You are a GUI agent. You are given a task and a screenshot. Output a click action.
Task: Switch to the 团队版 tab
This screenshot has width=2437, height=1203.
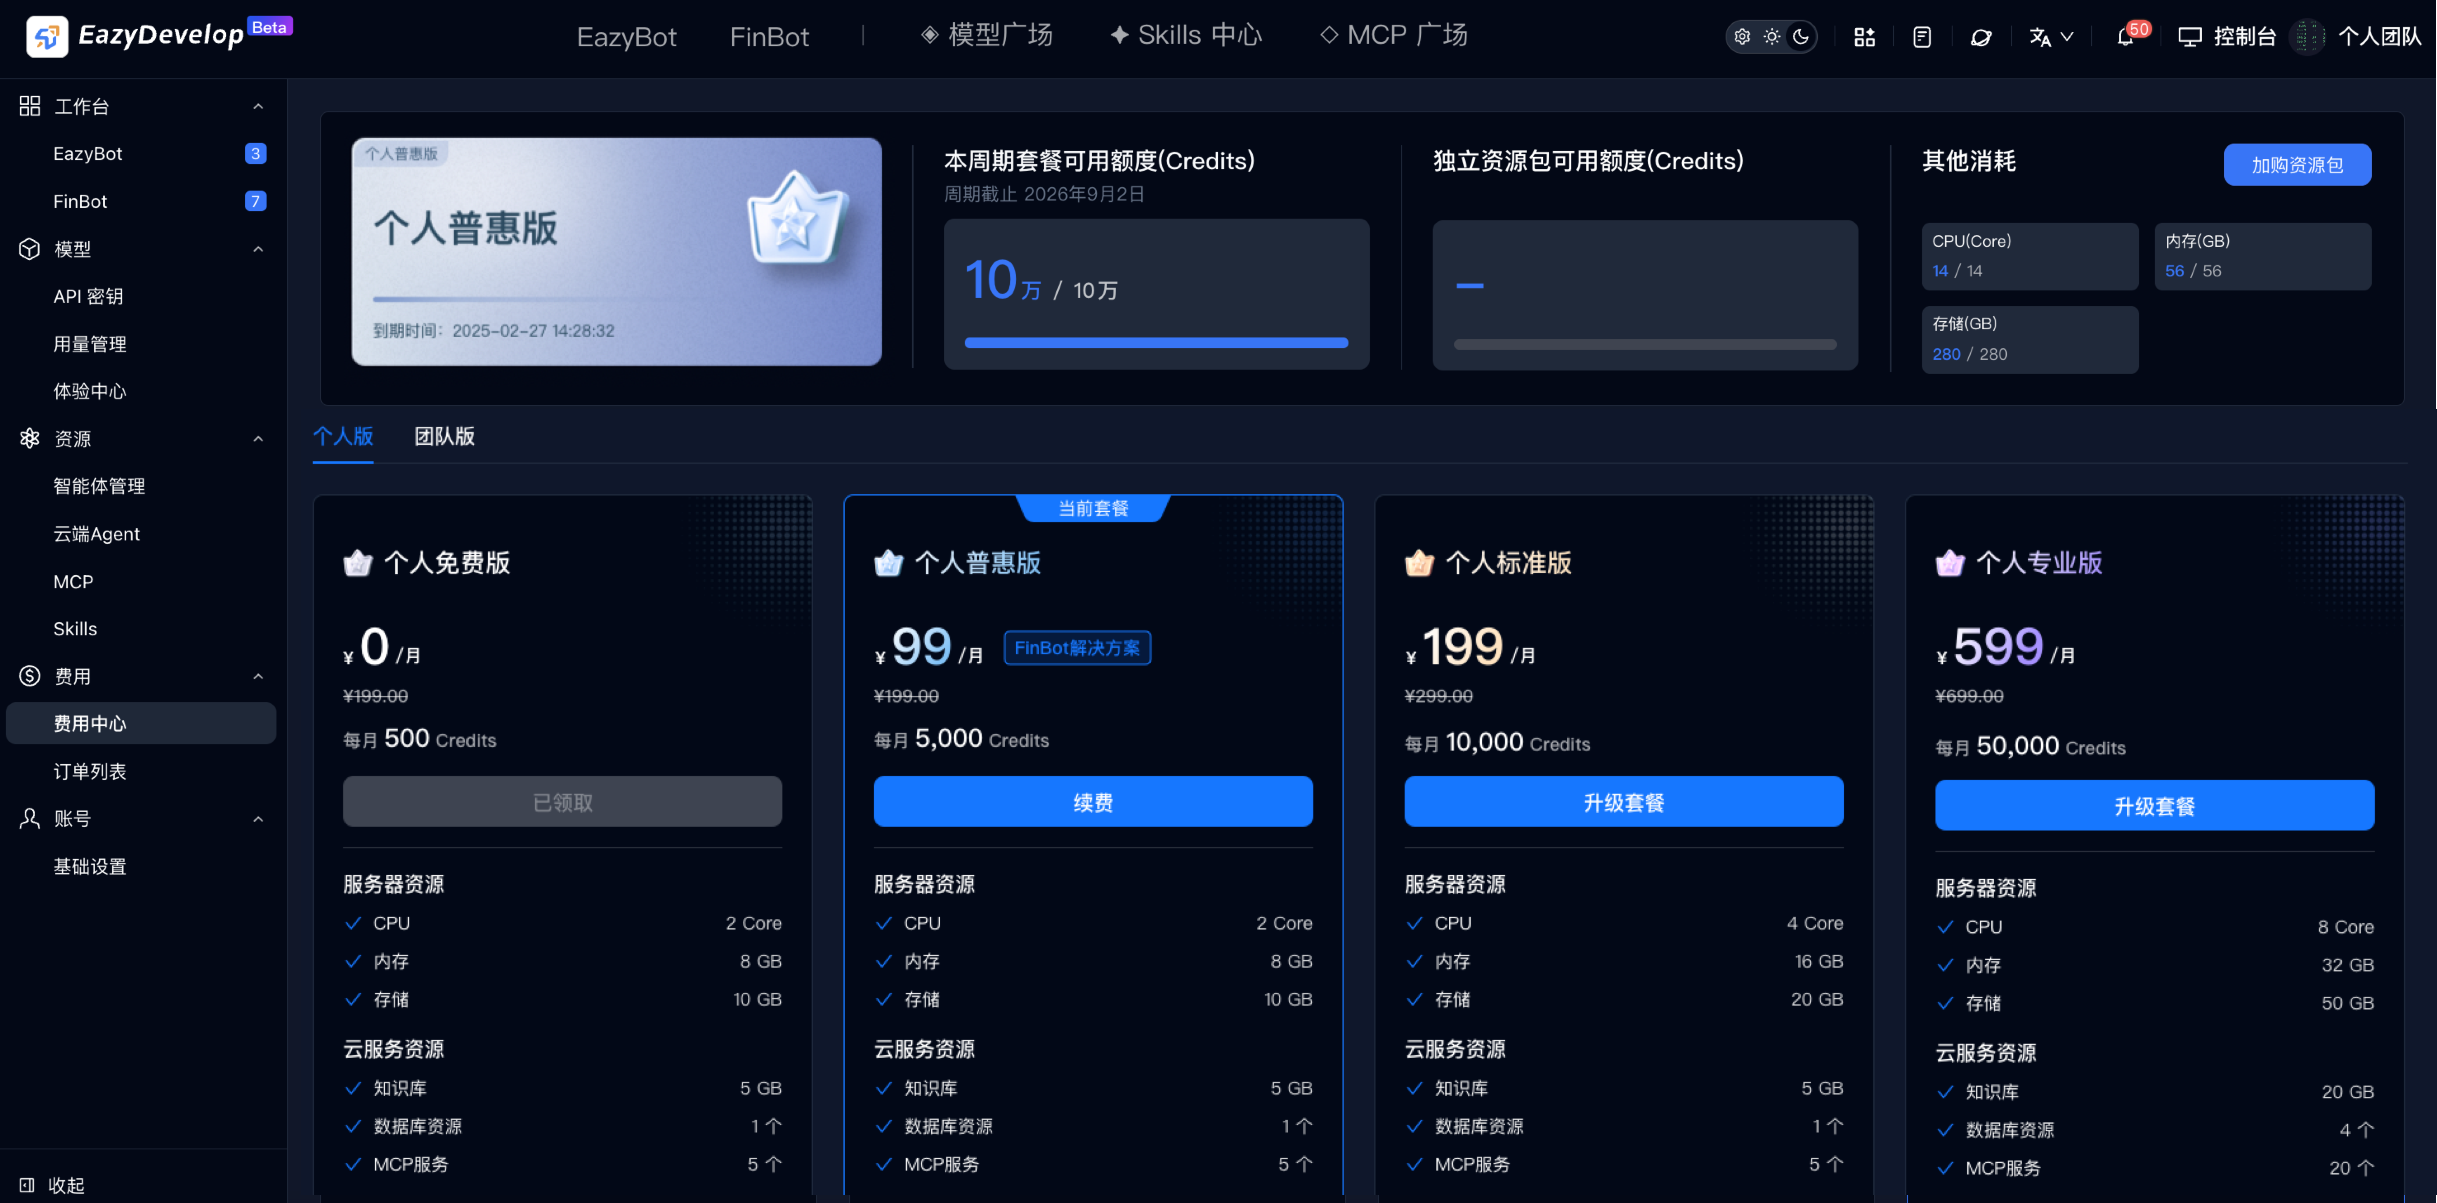tap(445, 436)
